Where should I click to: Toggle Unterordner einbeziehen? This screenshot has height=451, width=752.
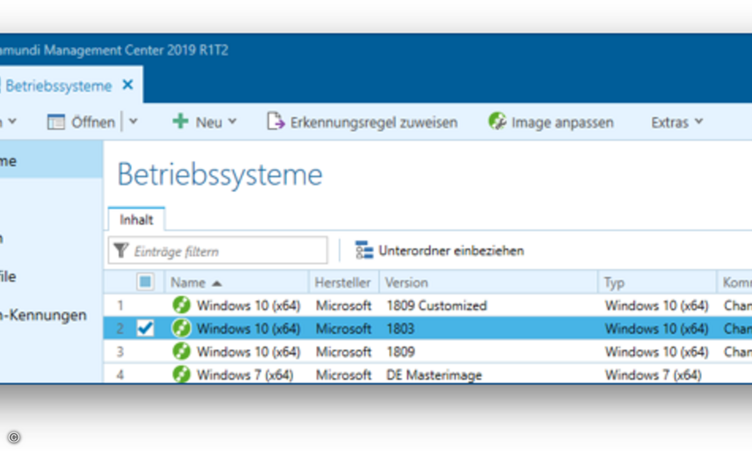click(x=451, y=251)
